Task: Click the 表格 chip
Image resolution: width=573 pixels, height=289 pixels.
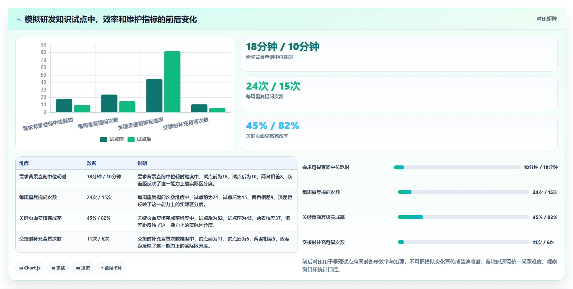Action: click(58, 268)
